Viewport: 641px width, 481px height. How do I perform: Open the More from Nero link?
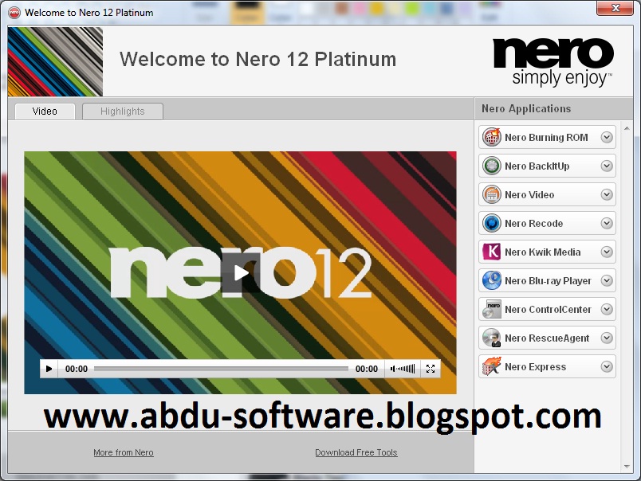point(124,452)
